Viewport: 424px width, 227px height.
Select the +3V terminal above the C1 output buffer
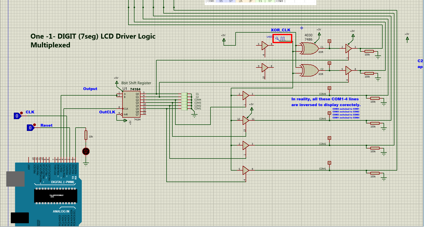click(353, 35)
